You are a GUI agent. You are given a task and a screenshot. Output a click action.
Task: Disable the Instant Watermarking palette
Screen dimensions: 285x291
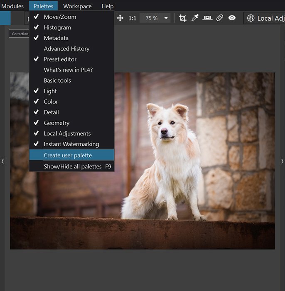pos(71,144)
